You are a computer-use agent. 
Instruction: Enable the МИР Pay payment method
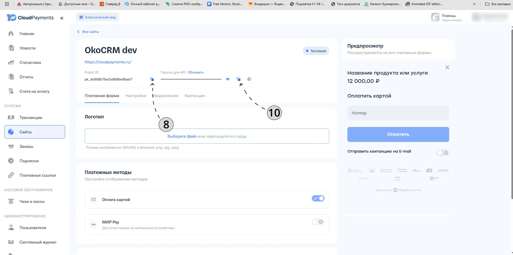(x=318, y=222)
